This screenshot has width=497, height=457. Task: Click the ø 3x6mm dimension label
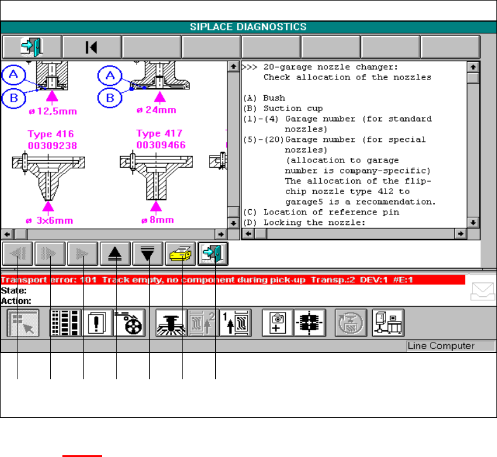pyautogui.click(x=50, y=220)
